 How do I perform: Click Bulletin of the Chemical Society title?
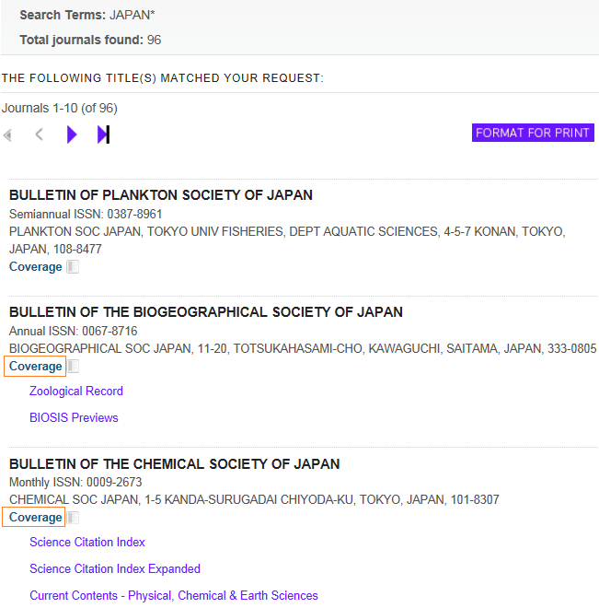pos(175,464)
